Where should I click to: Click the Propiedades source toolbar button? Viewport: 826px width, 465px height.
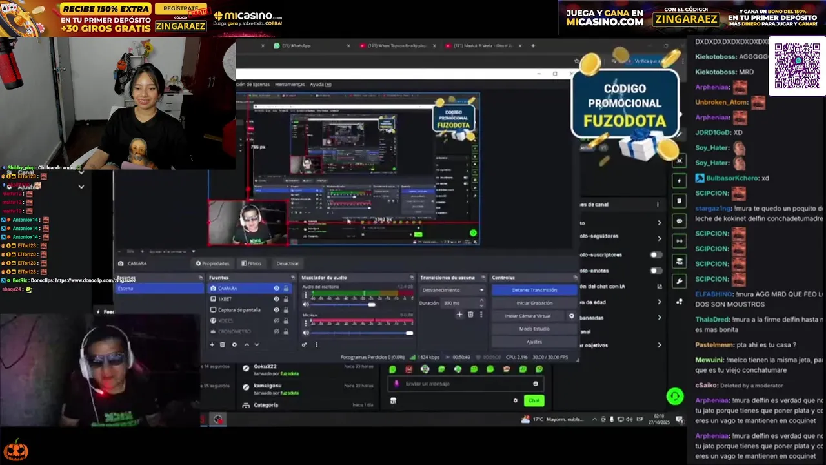[212, 263]
